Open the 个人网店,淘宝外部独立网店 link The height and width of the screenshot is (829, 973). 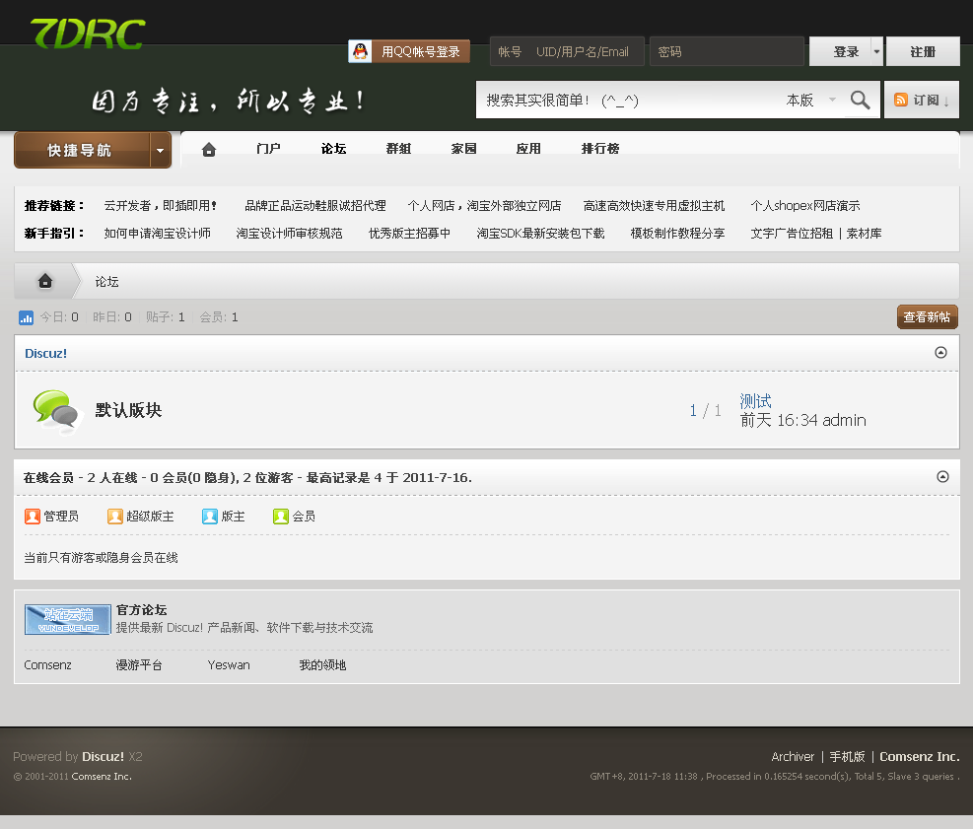coord(485,205)
